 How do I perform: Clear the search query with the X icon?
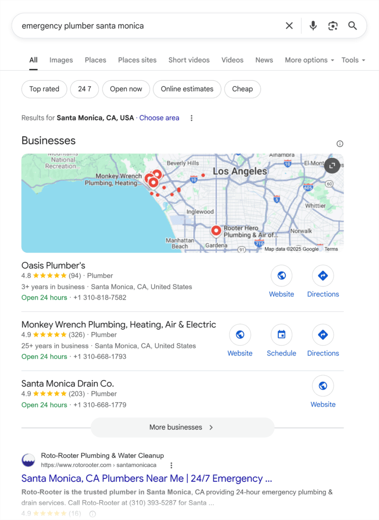[x=289, y=25]
